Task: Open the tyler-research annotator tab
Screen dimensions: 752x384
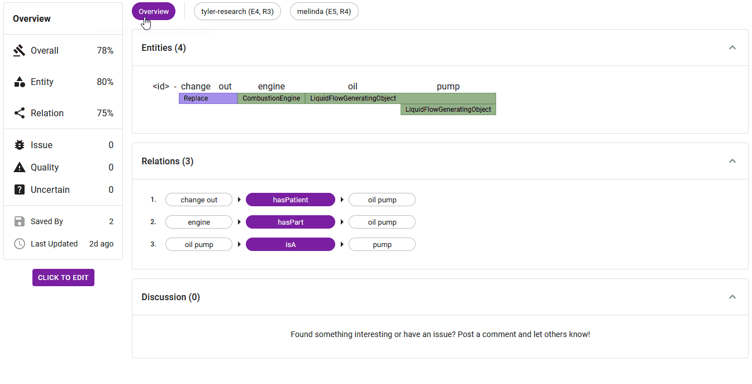Action: click(x=237, y=12)
